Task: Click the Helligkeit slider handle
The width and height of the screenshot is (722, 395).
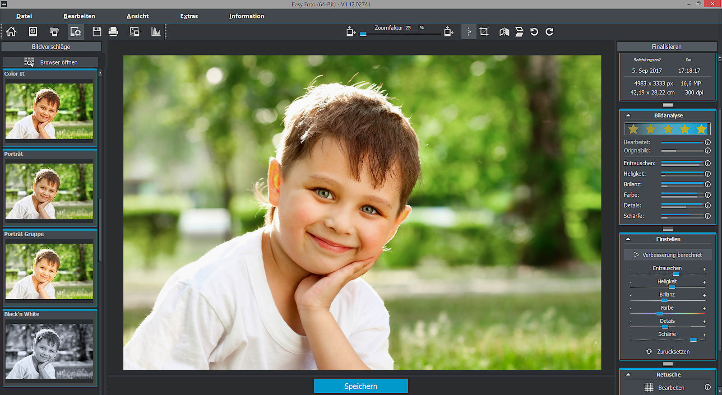Action: [x=672, y=287]
